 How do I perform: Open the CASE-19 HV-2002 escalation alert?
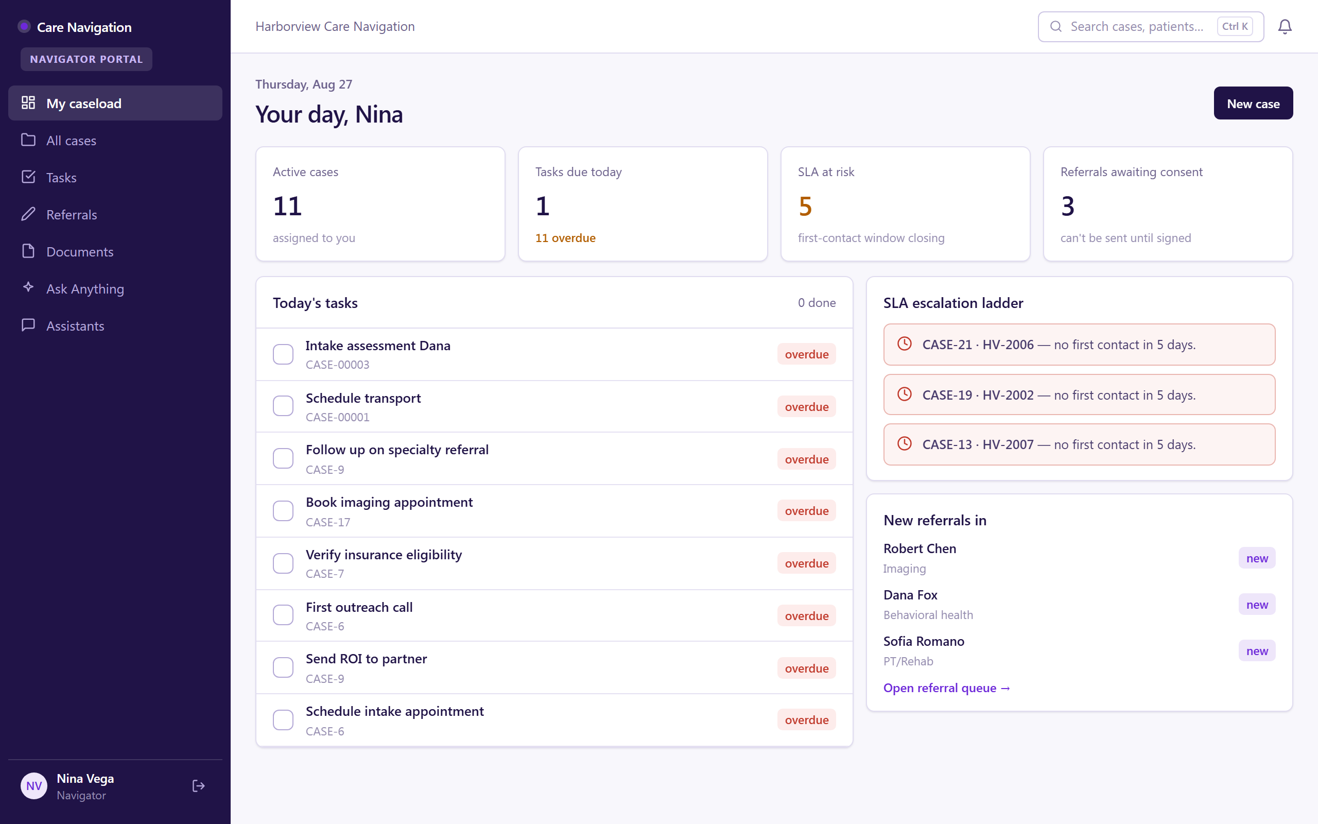click(x=1079, y=394)
